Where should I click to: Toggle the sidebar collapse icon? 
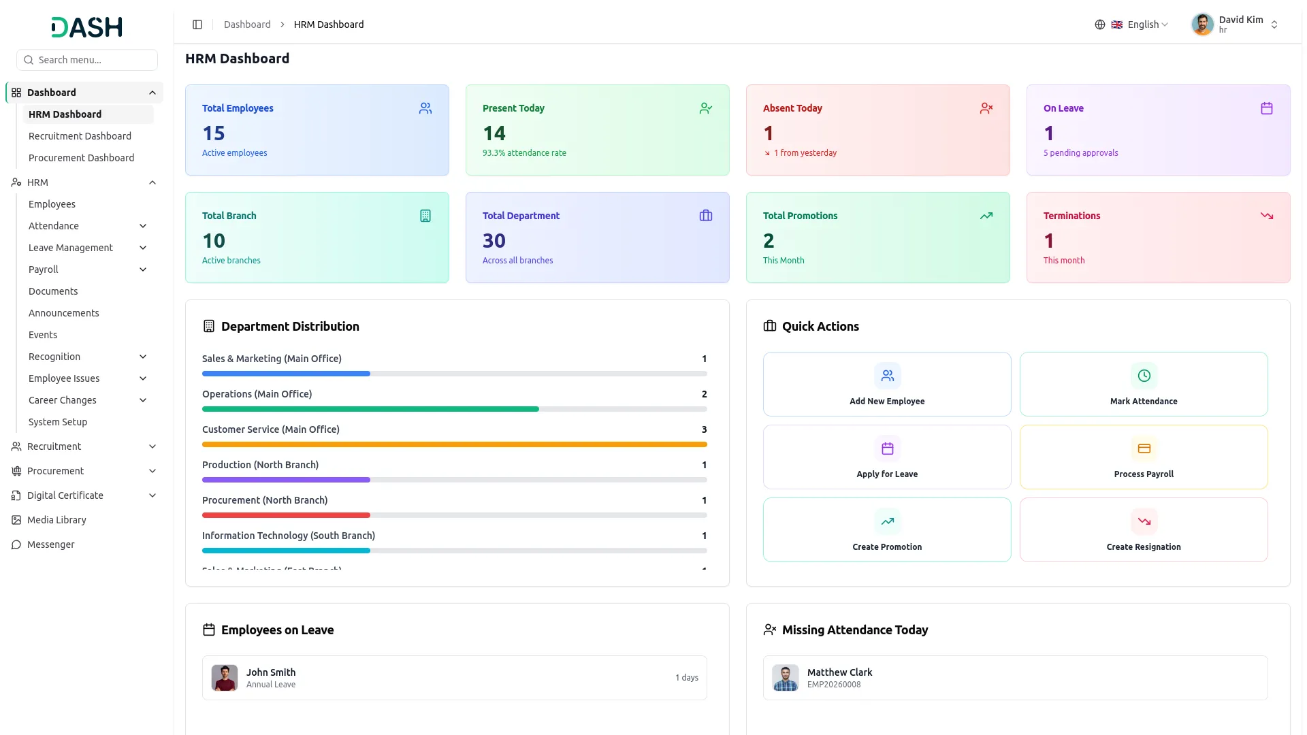click(197, 24)
